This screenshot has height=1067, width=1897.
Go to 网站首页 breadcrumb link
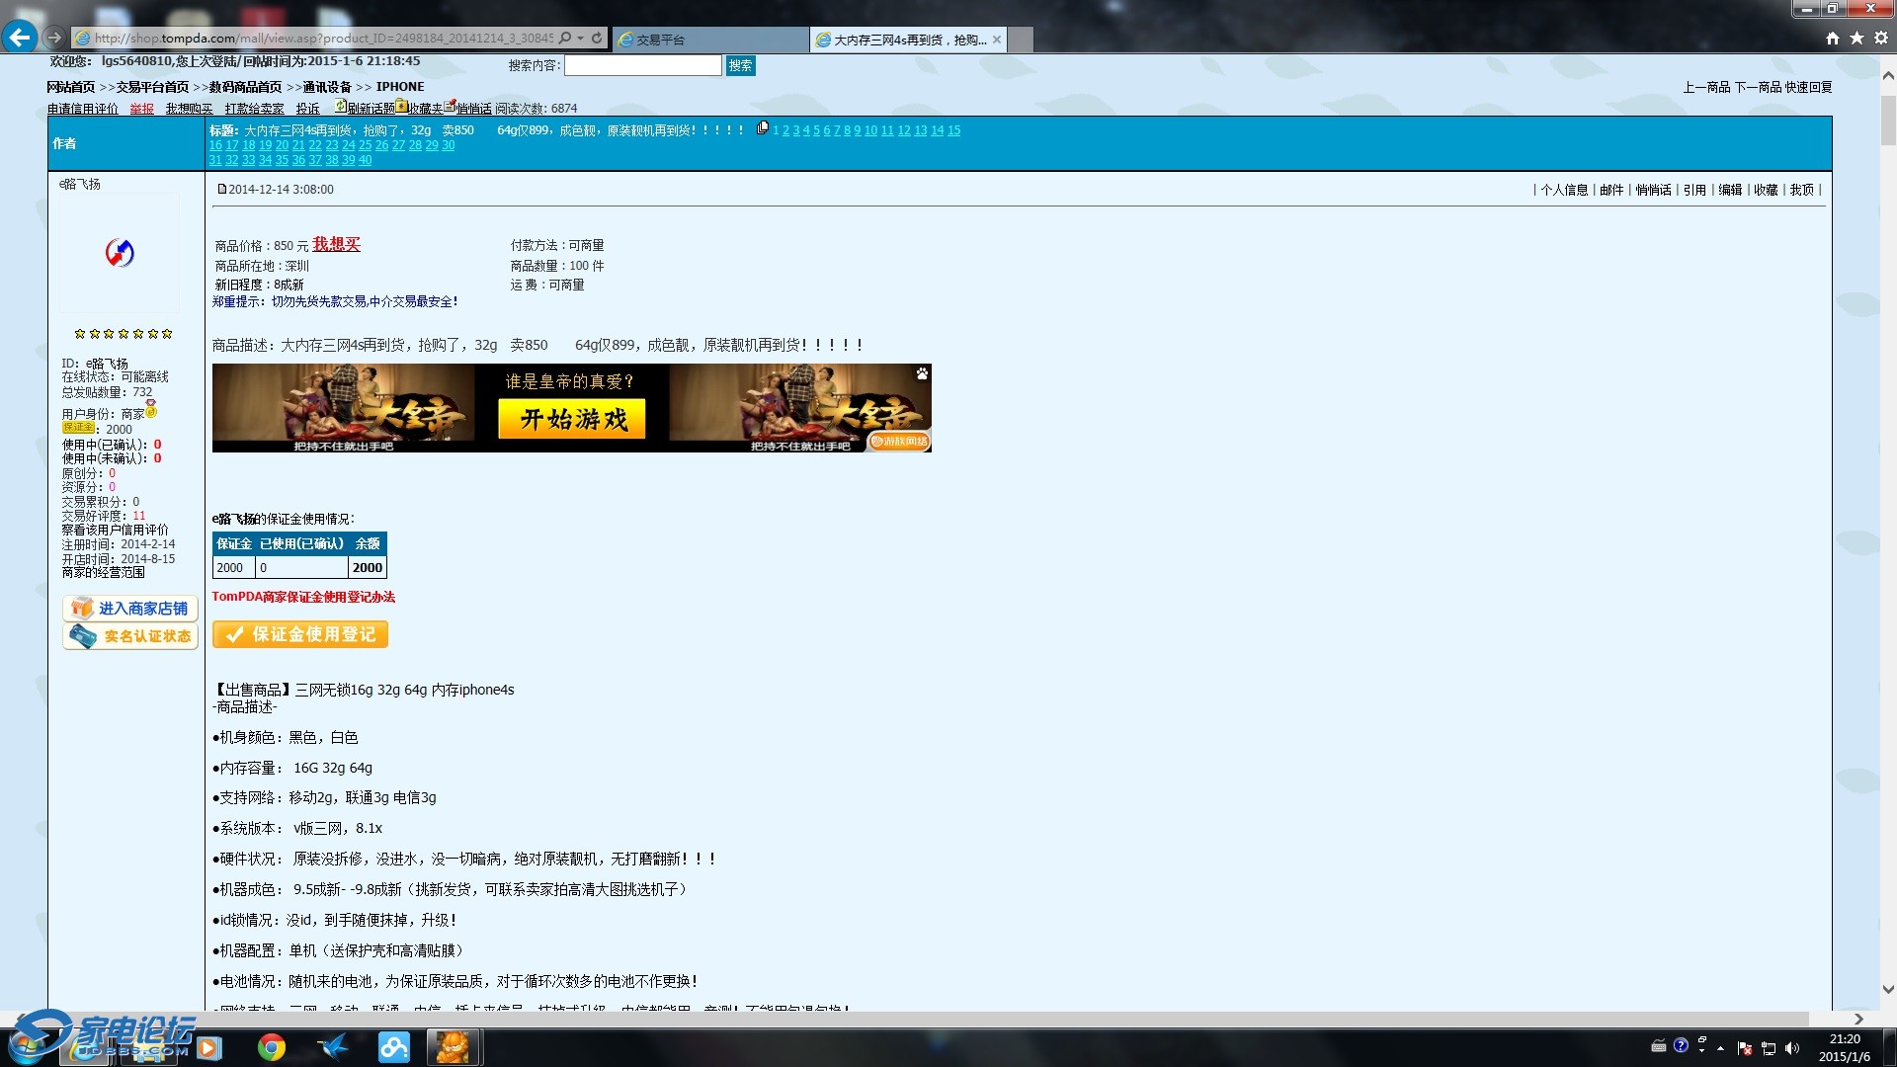pos(71,87)
